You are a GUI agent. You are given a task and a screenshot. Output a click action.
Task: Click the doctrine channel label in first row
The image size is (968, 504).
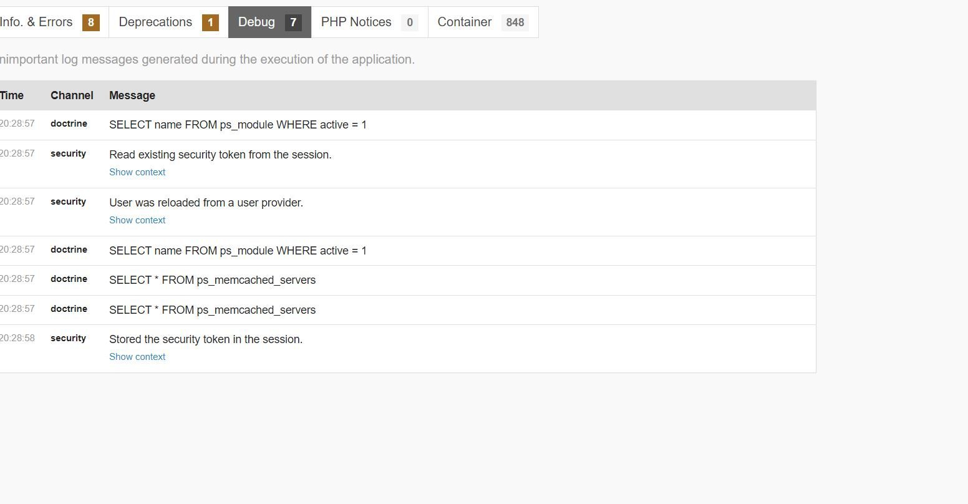(69, 124)
